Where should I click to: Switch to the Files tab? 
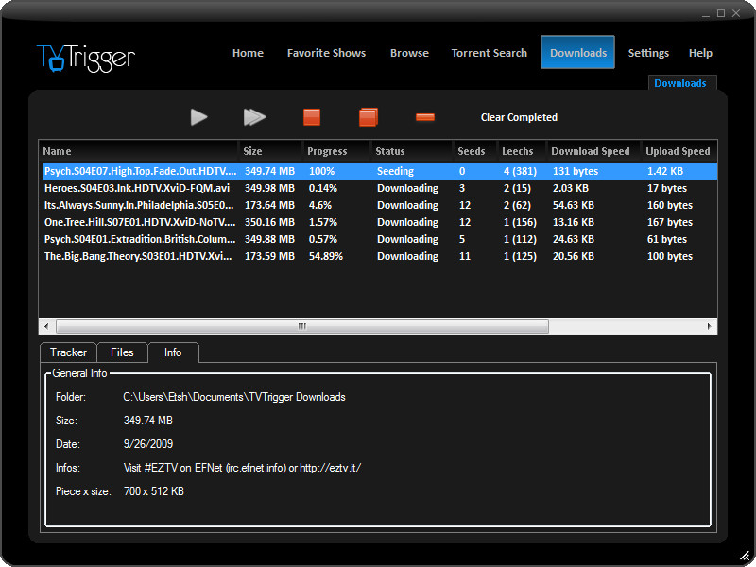pyautogui.click(x=122, y=352)
